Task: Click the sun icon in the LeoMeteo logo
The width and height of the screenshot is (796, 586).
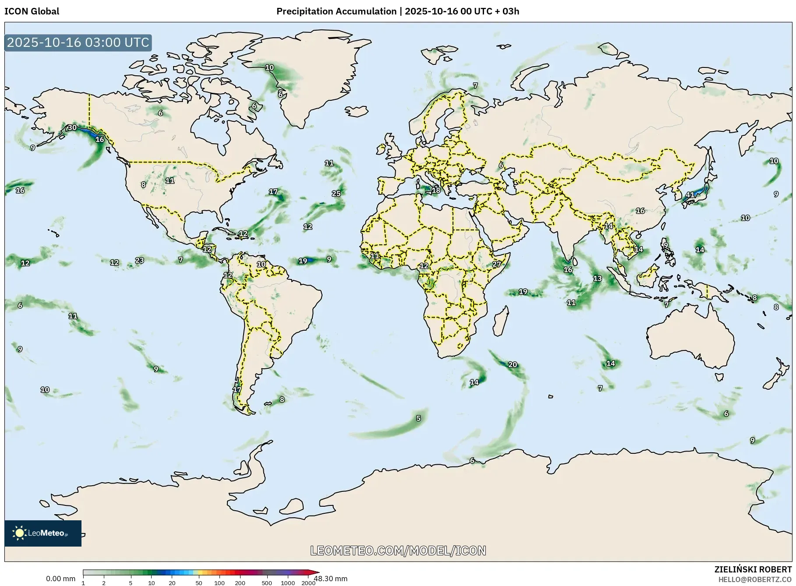Action: coord(19,533)
